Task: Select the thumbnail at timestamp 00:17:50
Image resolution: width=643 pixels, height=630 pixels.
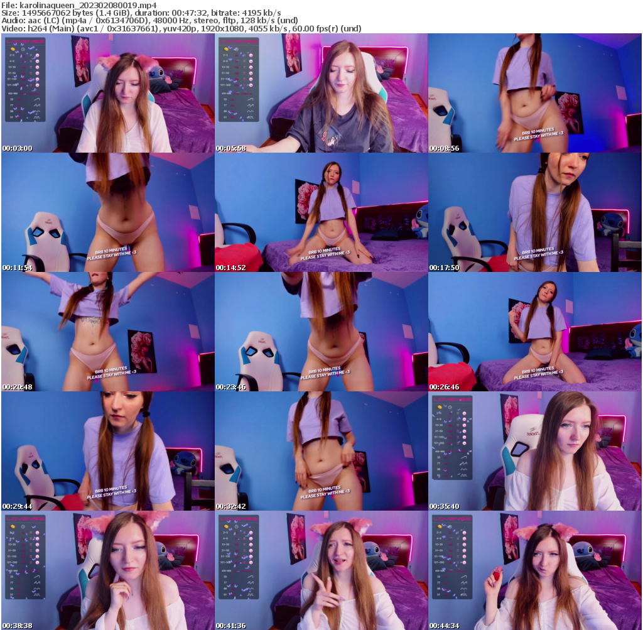Action: click(536, 212)
